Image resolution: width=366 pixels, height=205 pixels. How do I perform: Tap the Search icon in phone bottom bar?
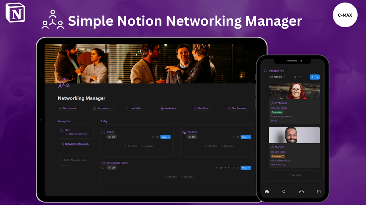point(284,192)
